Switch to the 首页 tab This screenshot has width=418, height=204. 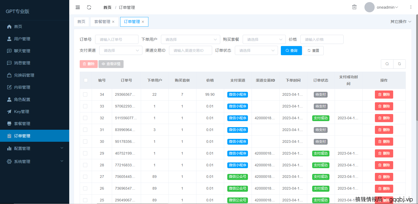81,22
